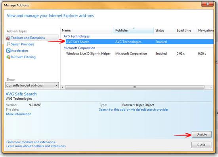Open Learn more about toolbars and extensions link
Image resolution: width=218 pixels, height=157 pixels.
point(36,146)
